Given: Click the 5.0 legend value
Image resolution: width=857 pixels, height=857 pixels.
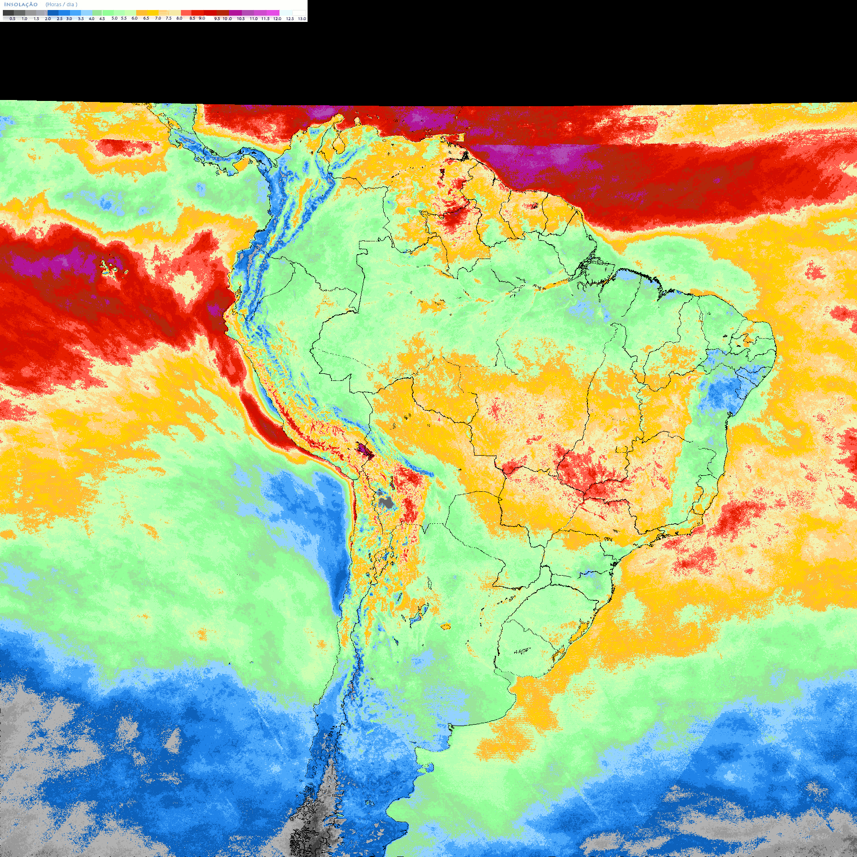Looking at the screenshot, I should [x=114, y=18].
